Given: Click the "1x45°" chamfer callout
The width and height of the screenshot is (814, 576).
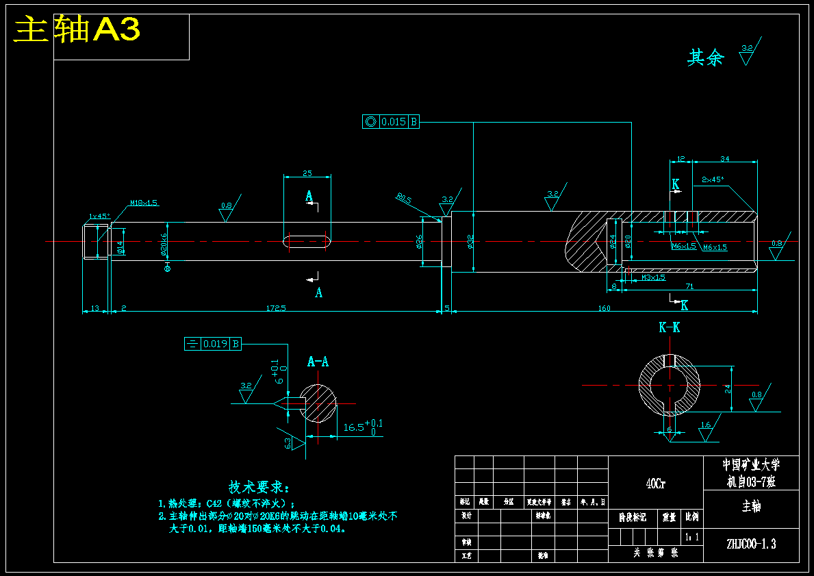Looking at the screenshot, I should [x=99, y=216].
